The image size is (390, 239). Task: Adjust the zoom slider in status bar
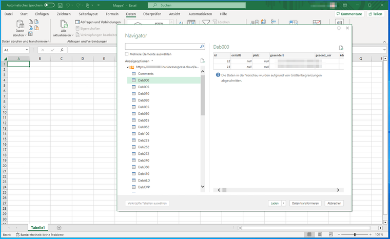click(355, 234)
